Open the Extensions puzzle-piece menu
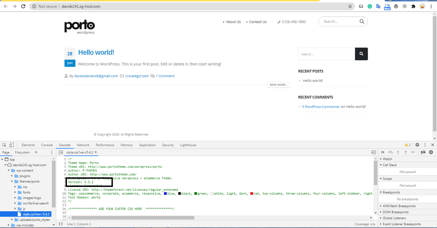Screen dimensions: 437x228 point(413,6)
